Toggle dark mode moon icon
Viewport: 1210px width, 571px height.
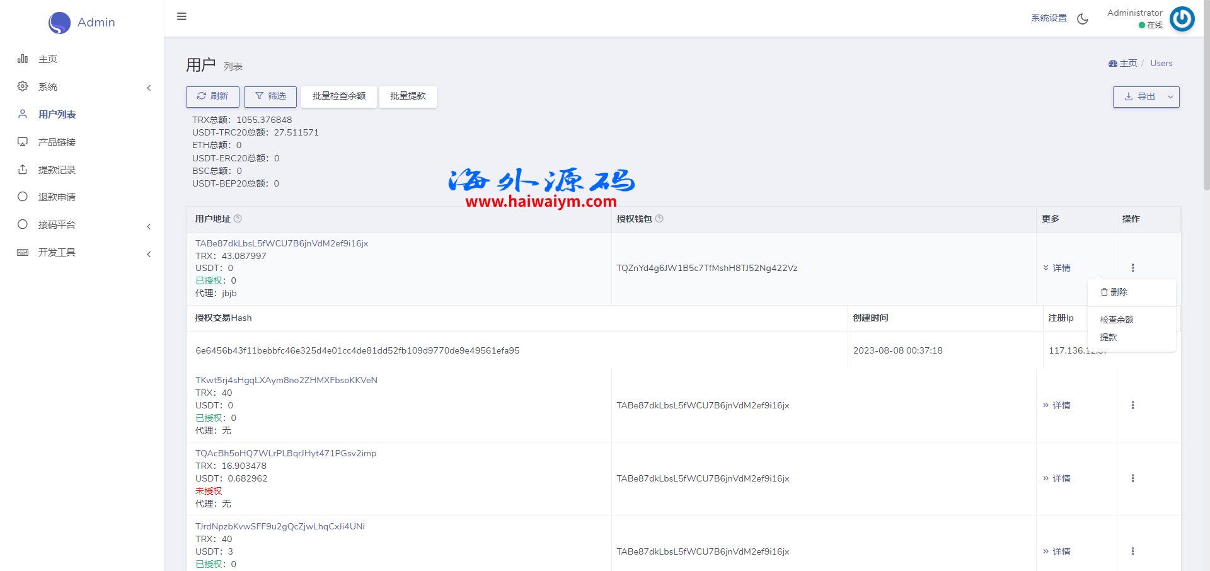(x=1083, y=19)
